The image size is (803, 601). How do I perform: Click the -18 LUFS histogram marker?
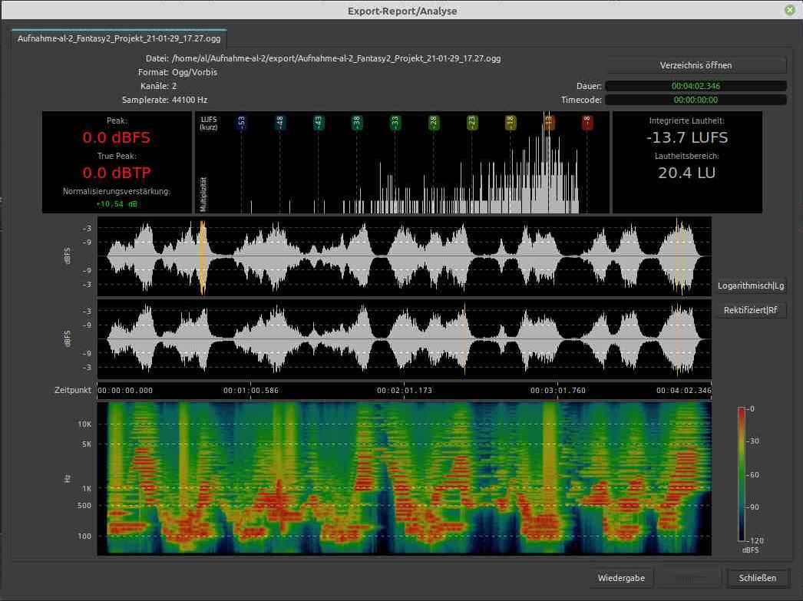511,123
